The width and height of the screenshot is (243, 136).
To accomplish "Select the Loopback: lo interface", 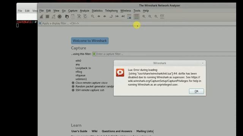I will pyautogui.click(x=83, y=68).
